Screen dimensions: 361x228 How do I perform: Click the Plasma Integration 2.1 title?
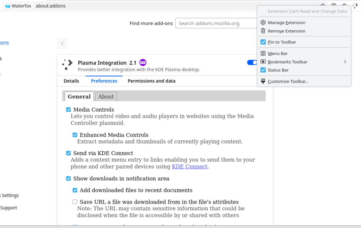[107, 63]
